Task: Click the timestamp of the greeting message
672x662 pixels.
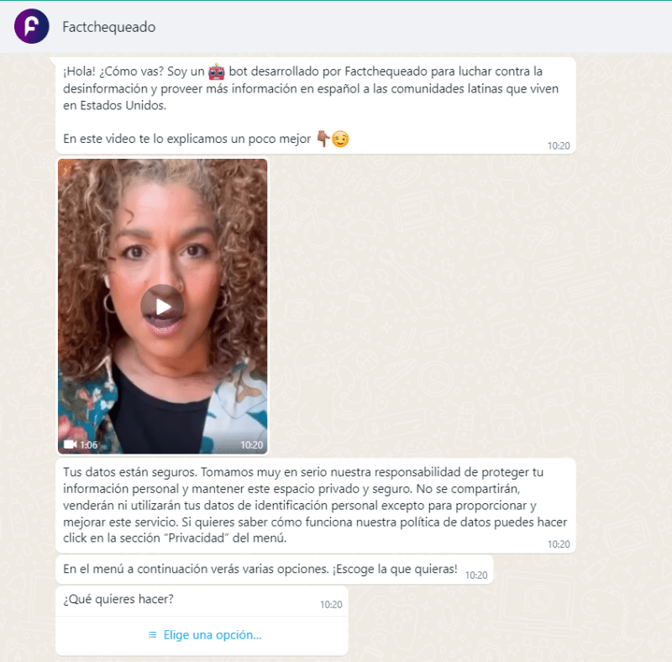Action: [559, 145]
